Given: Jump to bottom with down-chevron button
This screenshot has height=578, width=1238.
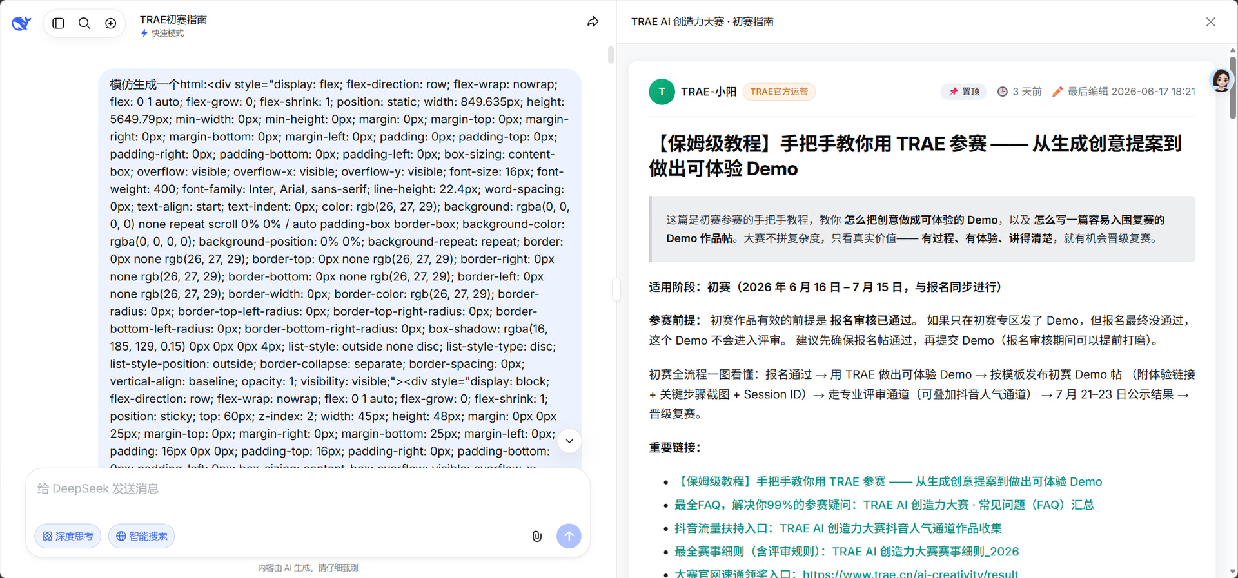Looking at the screenshot, I should point(569,441).
